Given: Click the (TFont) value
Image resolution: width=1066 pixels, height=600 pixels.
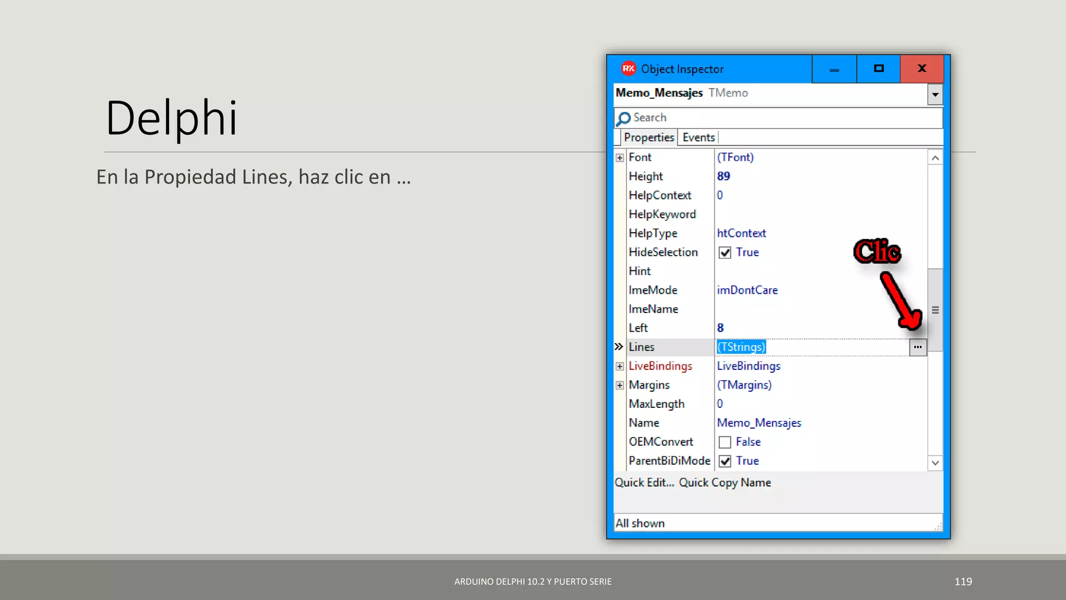Looking at the screenshot, I should [x=735, y=157].
